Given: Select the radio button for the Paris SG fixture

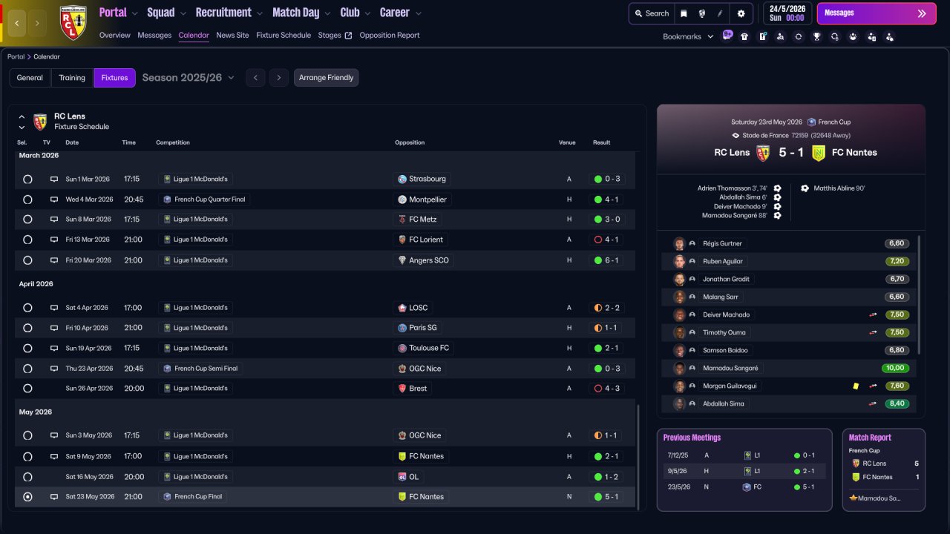Looking at the screenshot, I should [27, 328].
